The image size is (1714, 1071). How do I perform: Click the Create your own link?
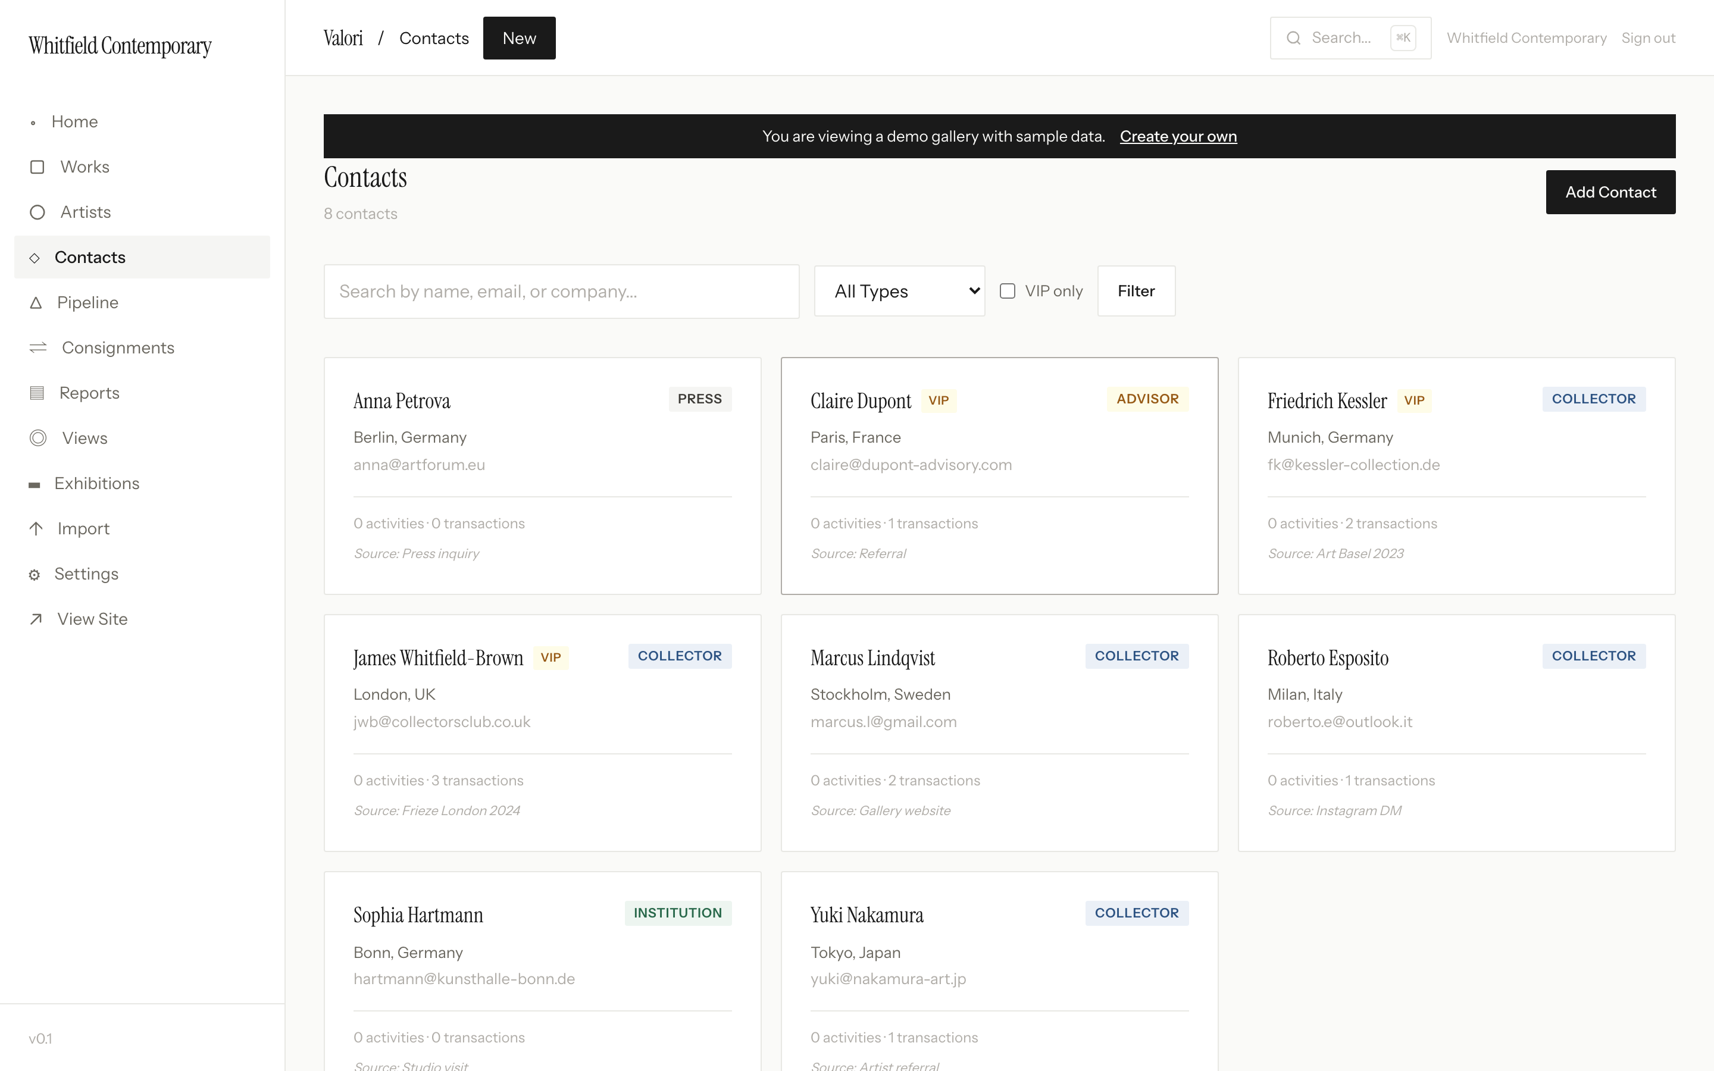(x=1178, y=137)
